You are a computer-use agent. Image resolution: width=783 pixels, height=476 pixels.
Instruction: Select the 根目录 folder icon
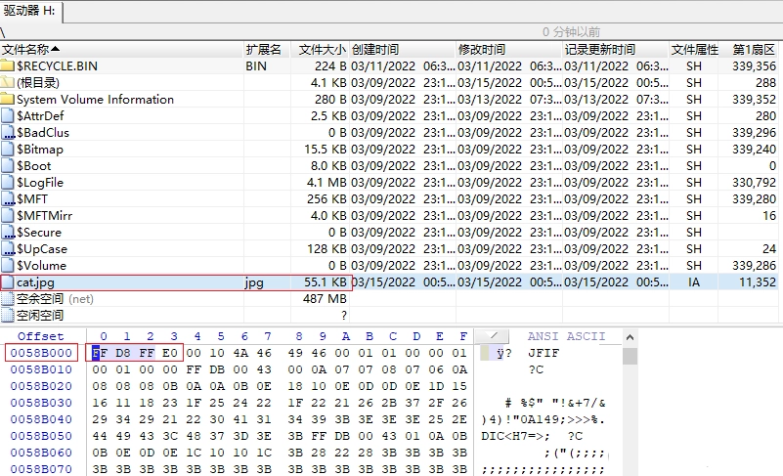tap(8, 82)
